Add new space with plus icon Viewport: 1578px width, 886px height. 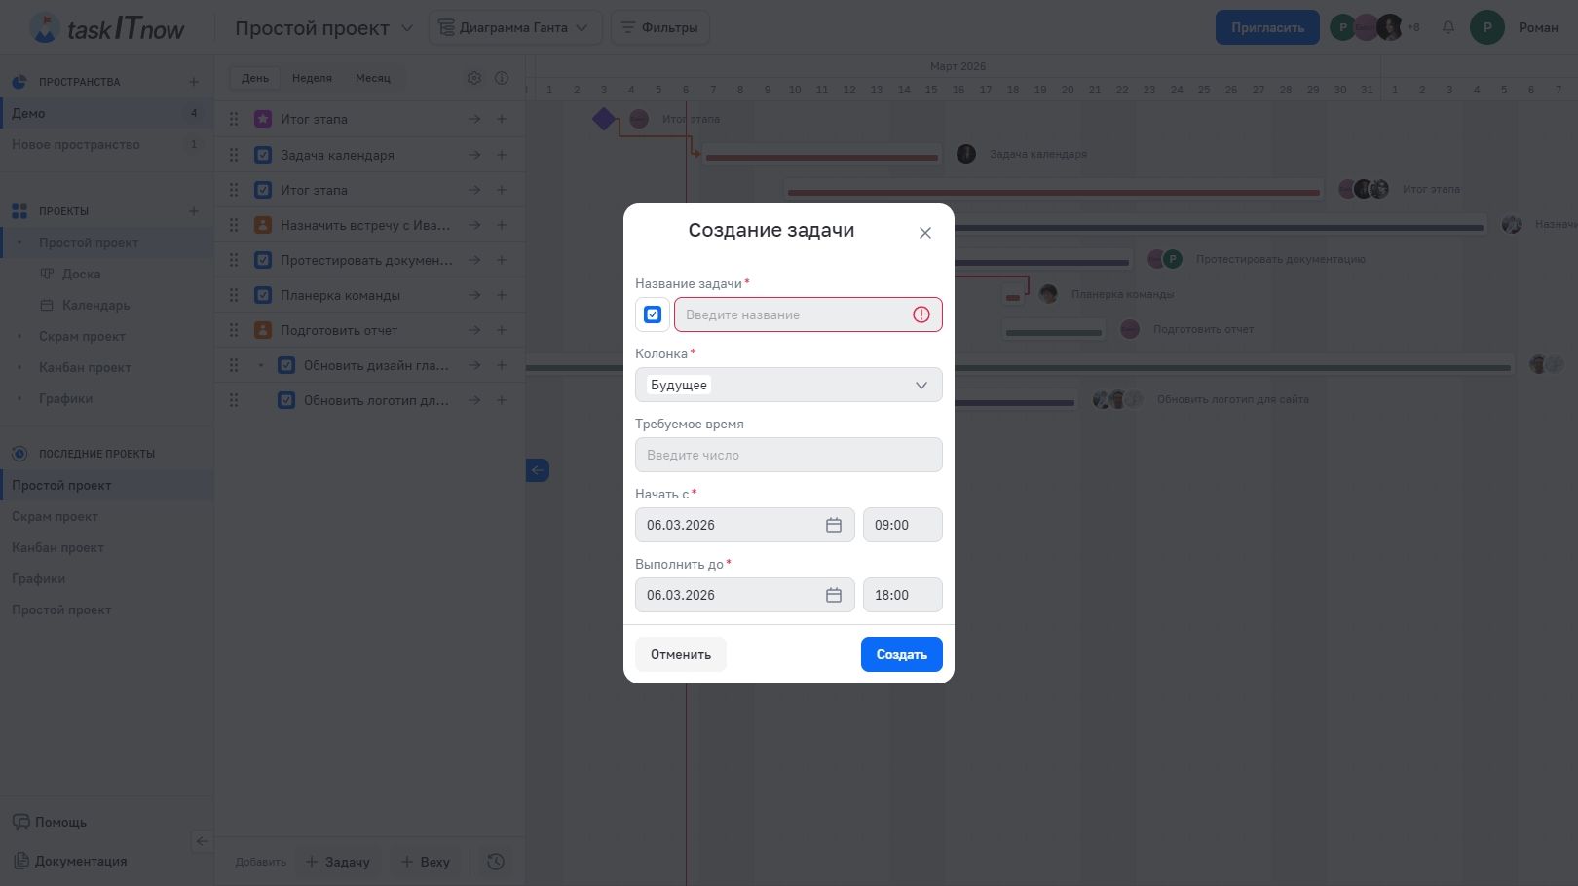pyautogui.click(x=194, y=82)
